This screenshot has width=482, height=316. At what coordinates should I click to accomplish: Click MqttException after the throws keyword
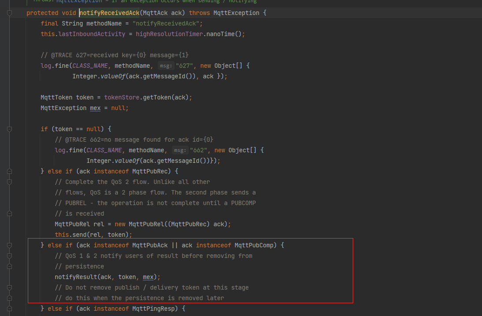[x=236, y=13]
